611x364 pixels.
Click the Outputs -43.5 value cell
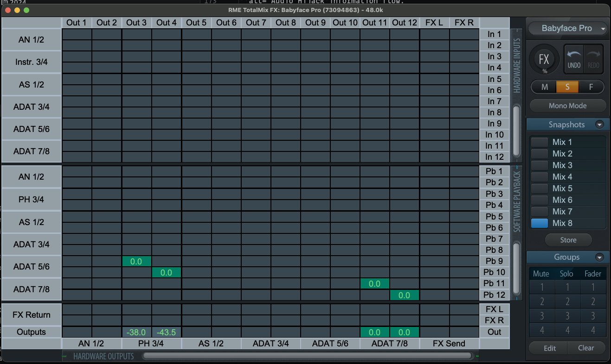(166, 332)
